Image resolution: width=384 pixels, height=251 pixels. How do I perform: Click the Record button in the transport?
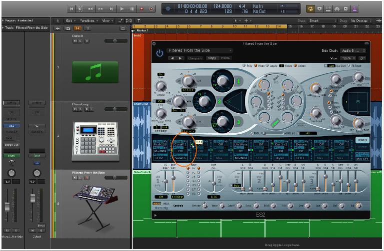pyautogui.click(x=141, y=9)
